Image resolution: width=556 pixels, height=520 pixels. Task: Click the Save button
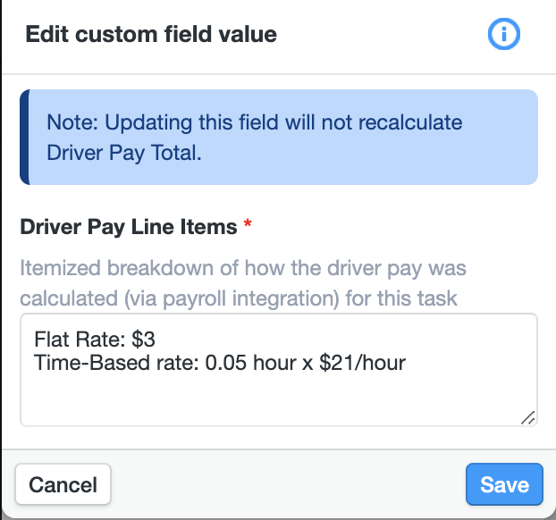(504, 484)
